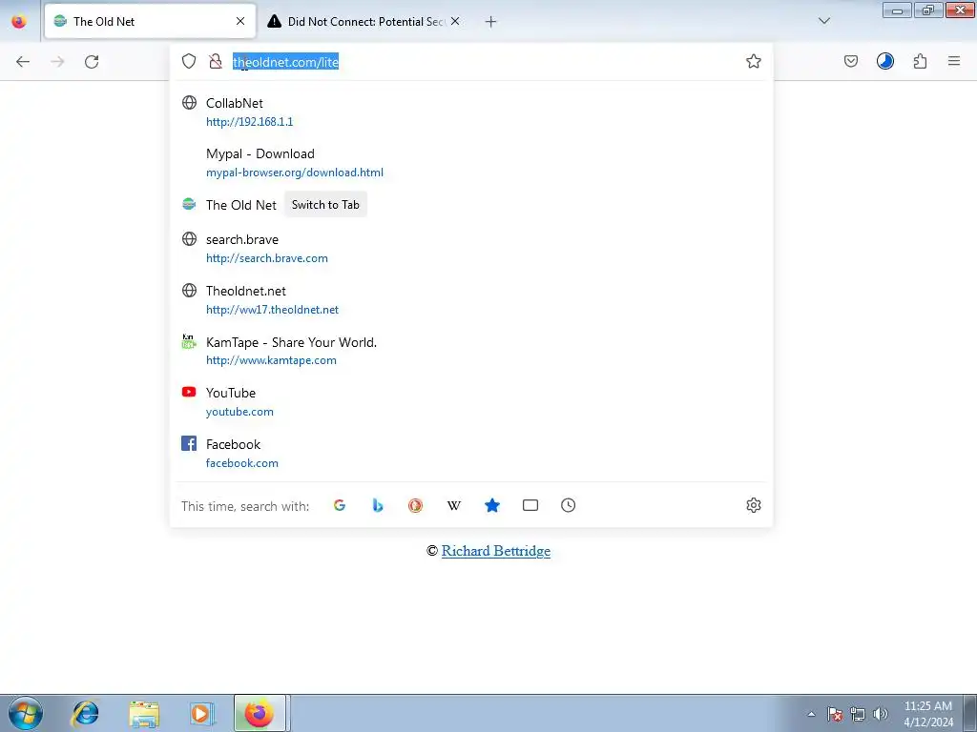Open the Richard Bettridge link

click(x=496, y=551)
